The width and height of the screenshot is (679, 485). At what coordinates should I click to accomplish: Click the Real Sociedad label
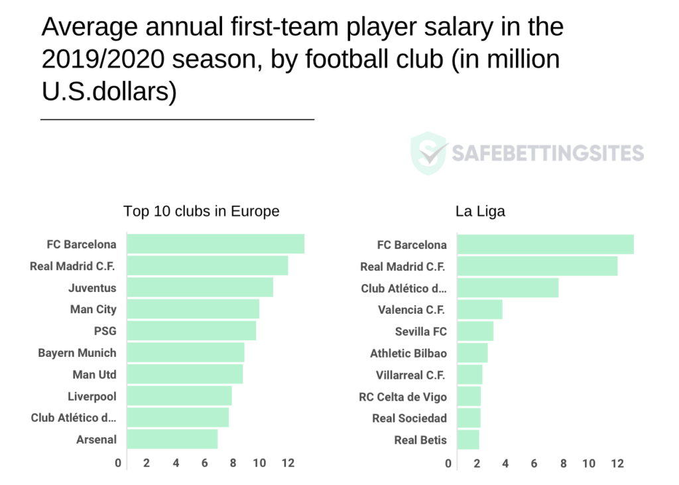point(409,418)
